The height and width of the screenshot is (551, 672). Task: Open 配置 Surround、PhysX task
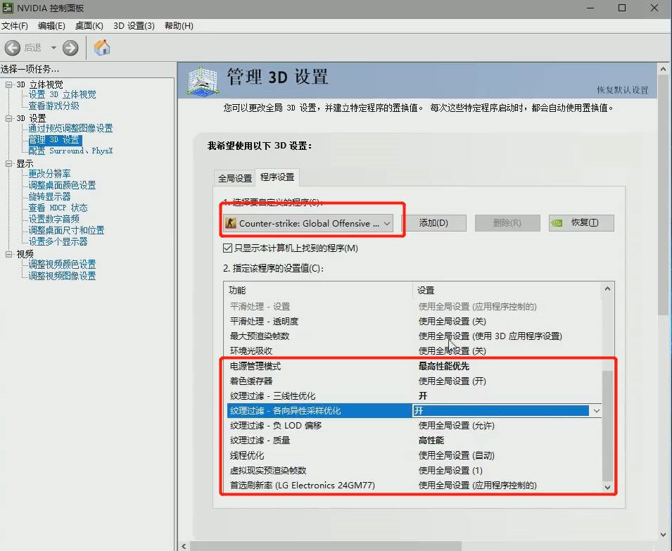(x=70, y=151)
